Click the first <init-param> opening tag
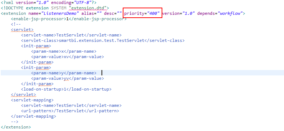The width and height of the screenshot is (284, 131). point(36,46)
